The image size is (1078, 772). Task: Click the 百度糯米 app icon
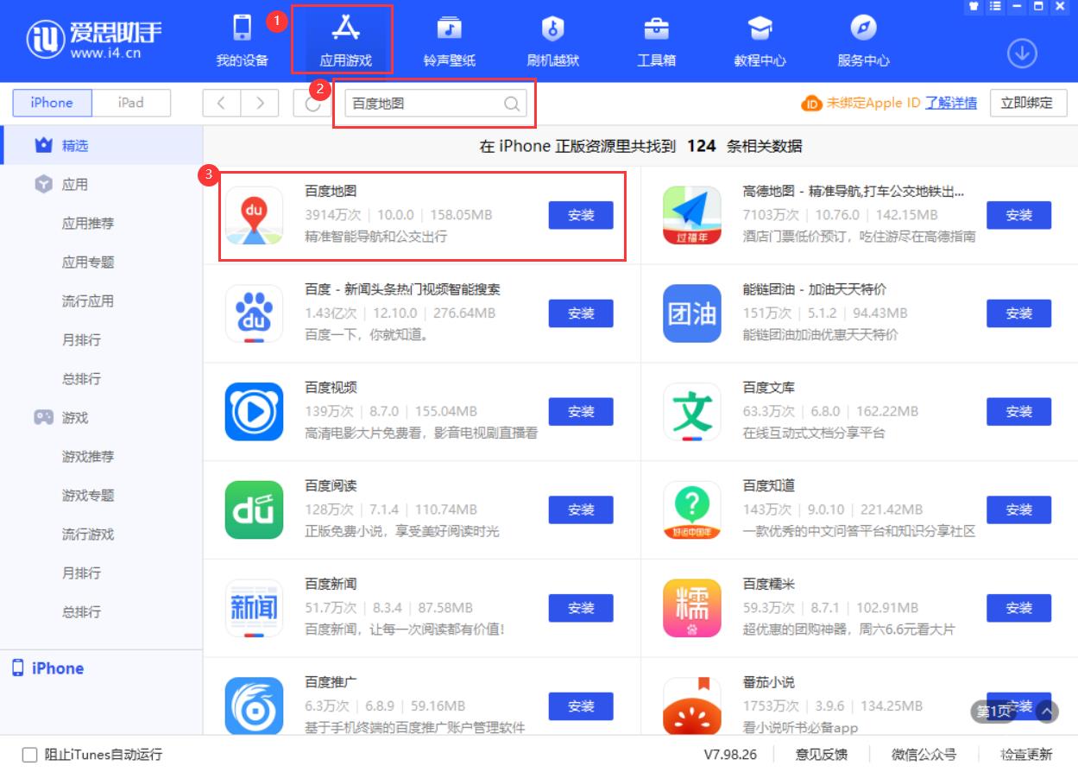pyautogui.click(x=691, y=609)
